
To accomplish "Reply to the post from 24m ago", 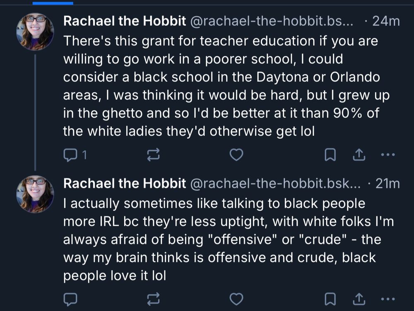I will 70,155.
